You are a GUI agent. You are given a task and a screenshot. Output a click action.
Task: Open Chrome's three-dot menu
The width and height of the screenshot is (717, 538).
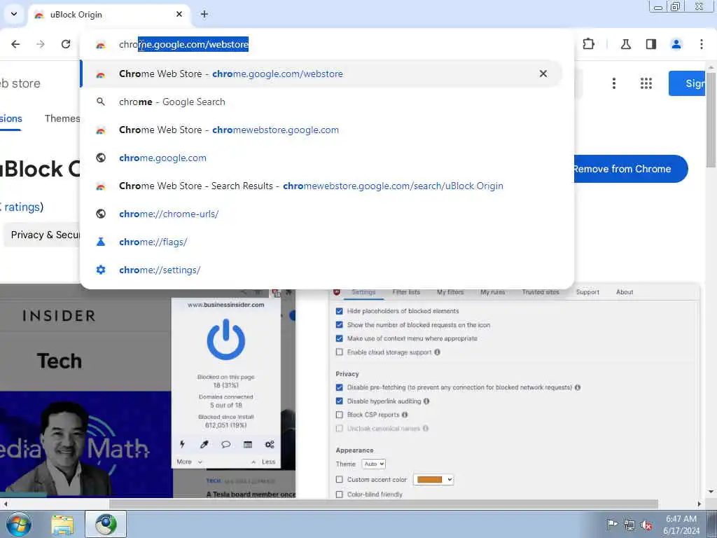pyautogui.click(x=702, y=44)
